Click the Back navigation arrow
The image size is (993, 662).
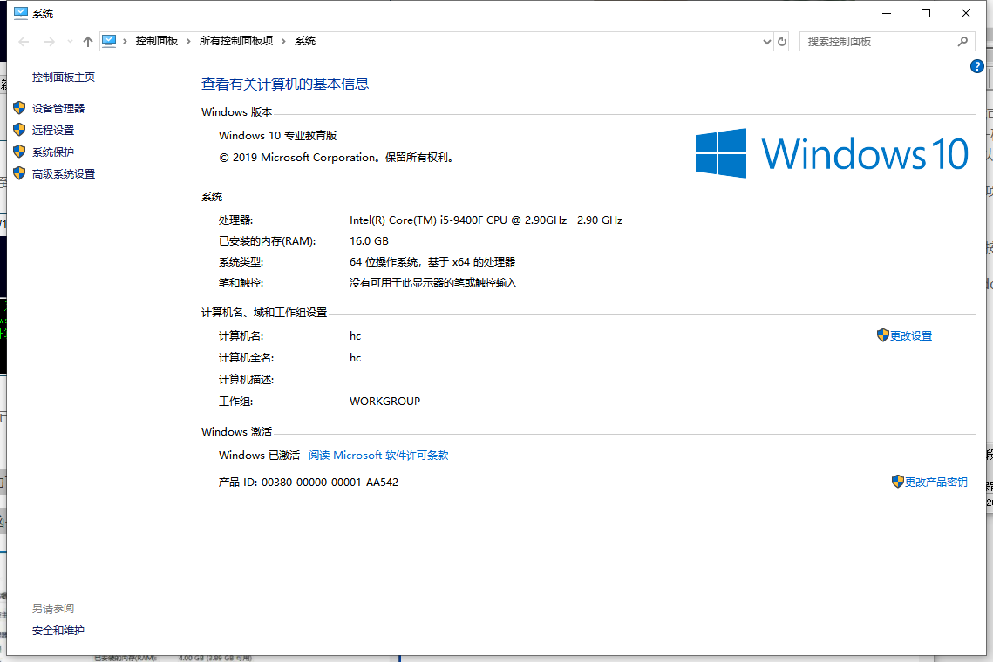(x=24, y=42)
